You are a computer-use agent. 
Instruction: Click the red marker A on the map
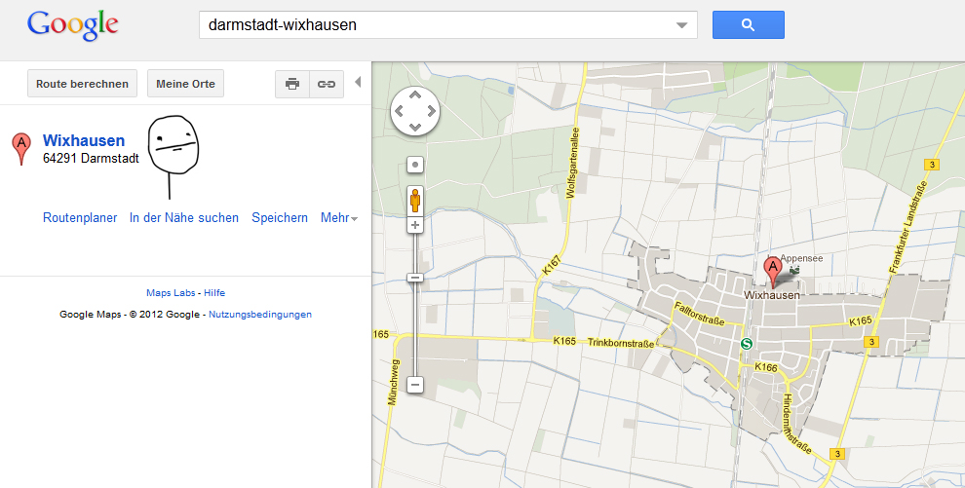[773, 273]
